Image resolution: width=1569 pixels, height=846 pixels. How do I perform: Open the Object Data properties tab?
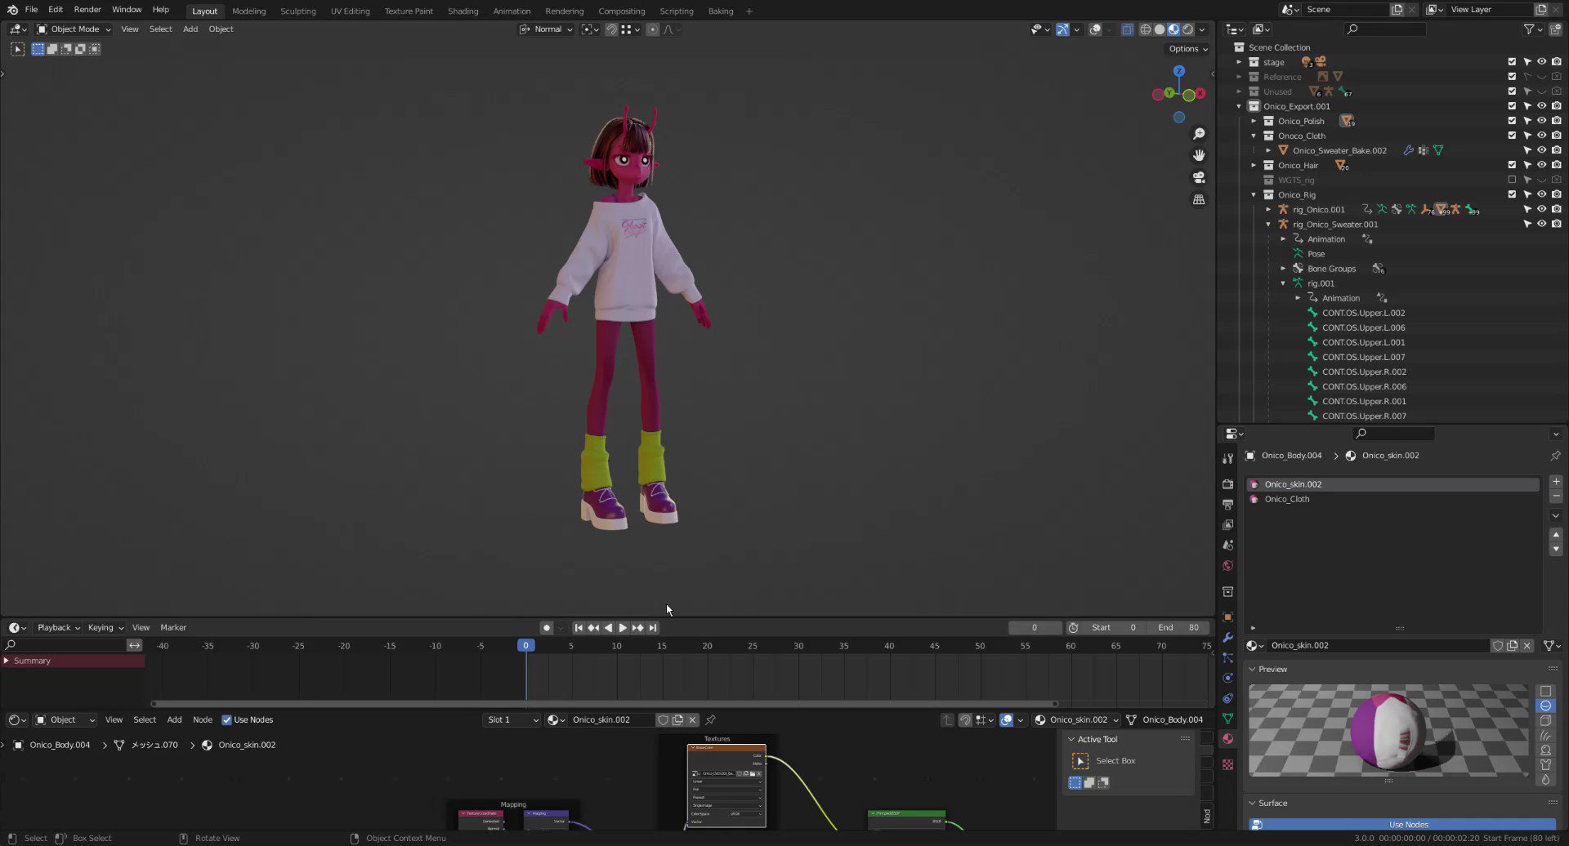pyautogui.click(x=1227, y=719)
